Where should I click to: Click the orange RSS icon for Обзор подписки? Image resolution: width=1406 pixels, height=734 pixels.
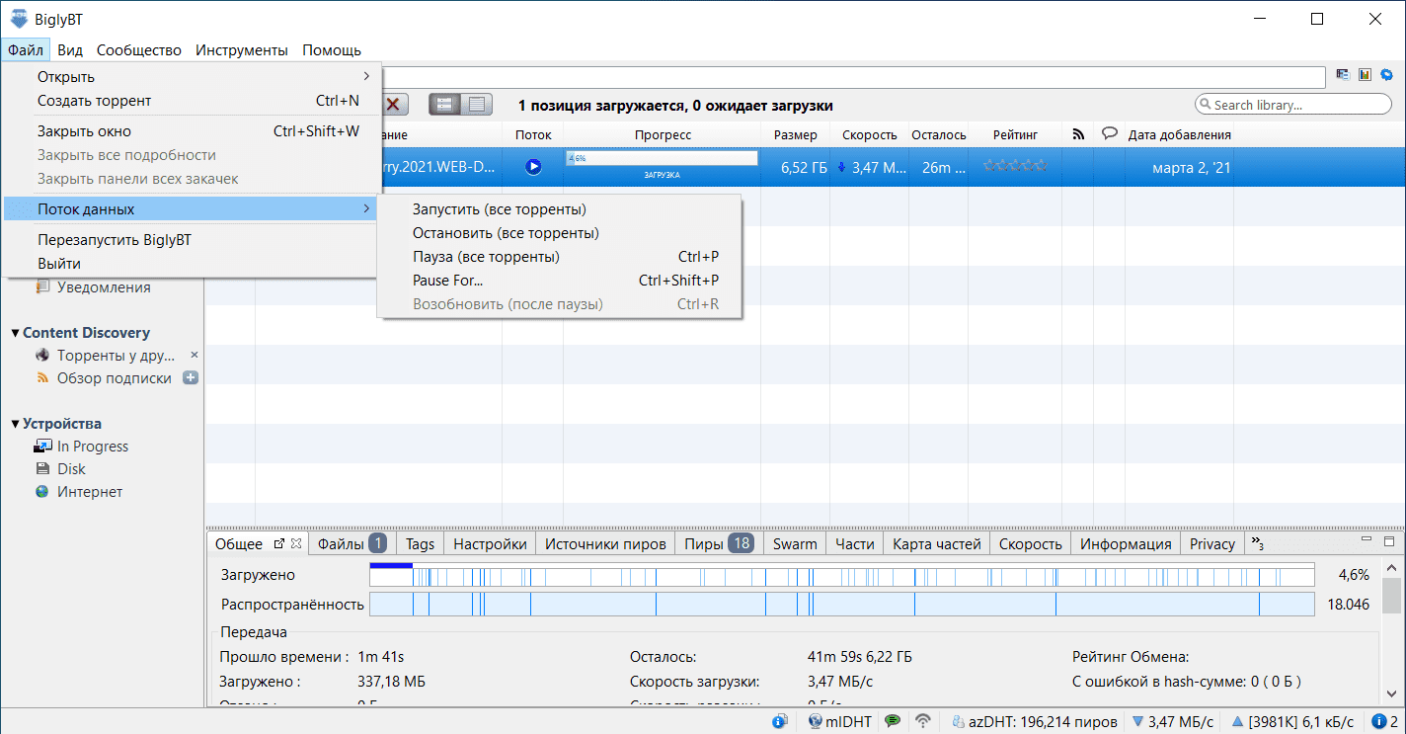pyautogui.click(x=42, y=378)
